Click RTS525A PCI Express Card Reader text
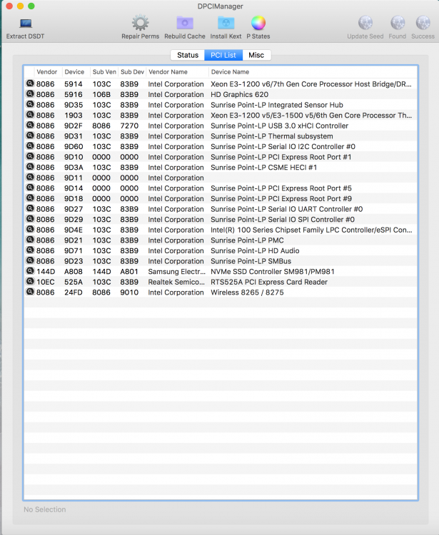This screenshot has height=535, width=439. (x=269, y=282)
